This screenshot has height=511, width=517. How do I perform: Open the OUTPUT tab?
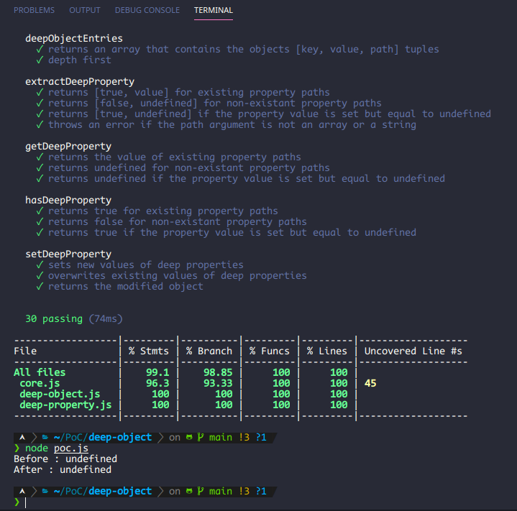pyautogui.click(x=84, y=10)
